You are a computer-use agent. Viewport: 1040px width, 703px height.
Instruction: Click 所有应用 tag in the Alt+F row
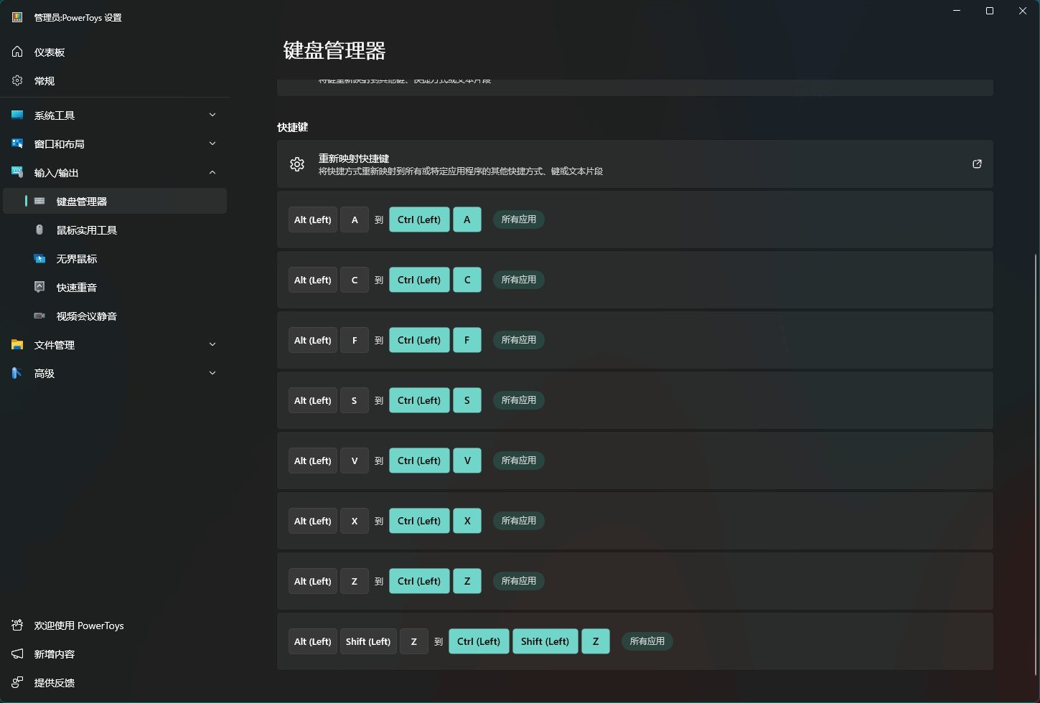click(x=519, y=340)
